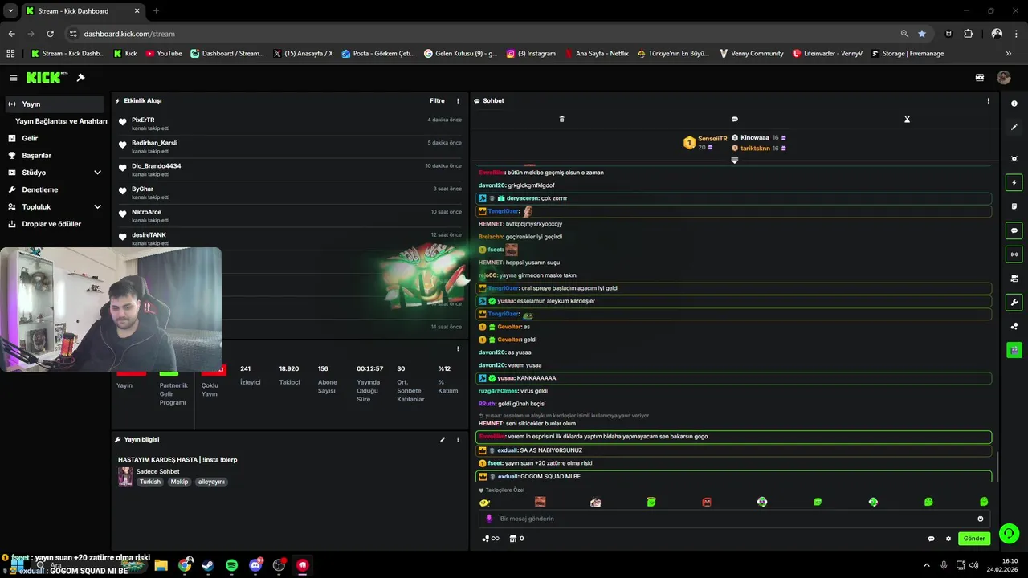1028x578 pixels.
Task: Open the green headset support button
Action: click(1010, 533)
